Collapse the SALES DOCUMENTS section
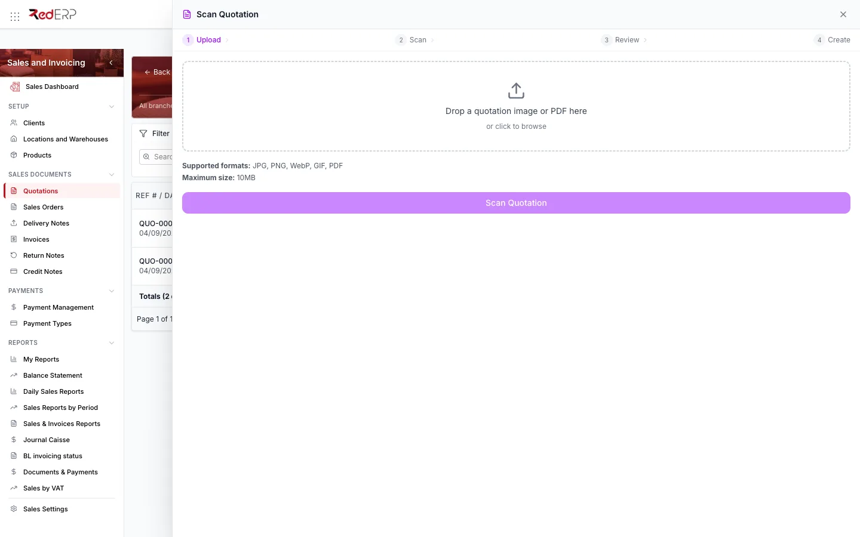Viewport: 860px width, 537px height. tap(112, 175)
